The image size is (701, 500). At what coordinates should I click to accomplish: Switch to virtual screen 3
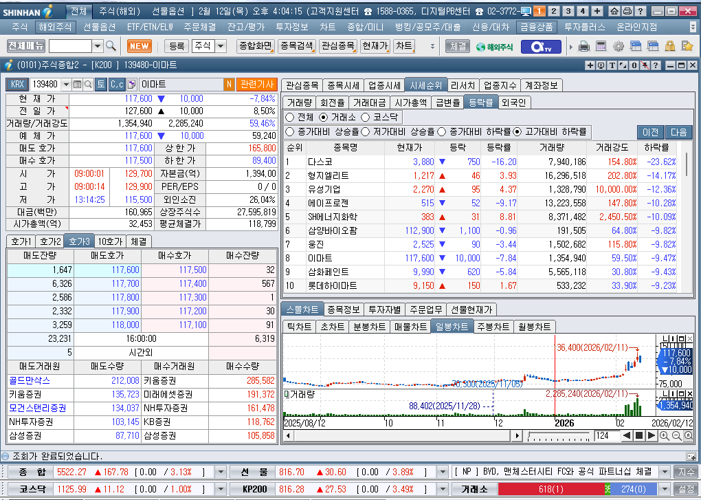568,11
